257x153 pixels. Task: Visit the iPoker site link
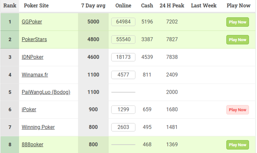click(x=29, y=110)
